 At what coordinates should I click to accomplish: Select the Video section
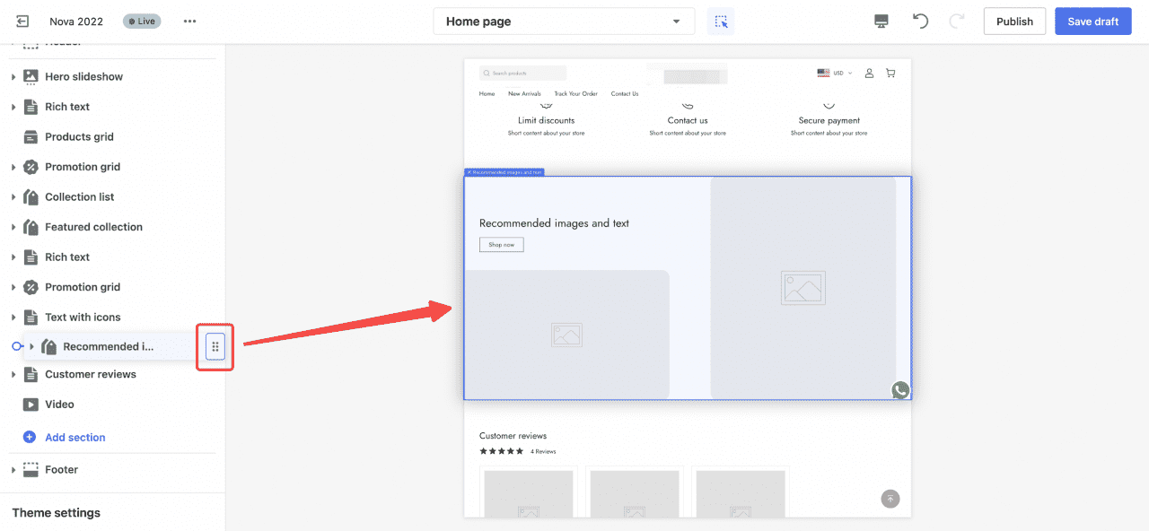coord(59,405)
